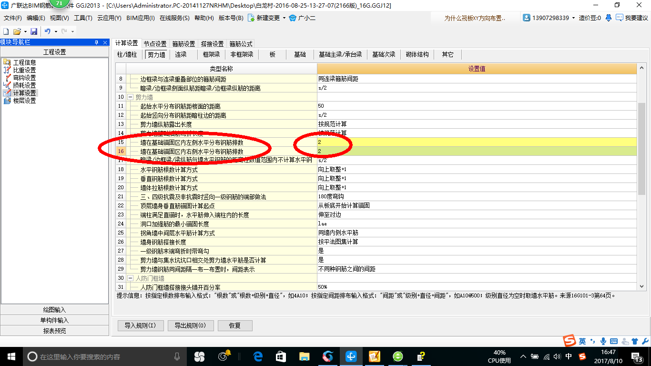This screenshot has width=651, height=366.
Task: Open 工程信息 in the navigation list
Action: 24,62
